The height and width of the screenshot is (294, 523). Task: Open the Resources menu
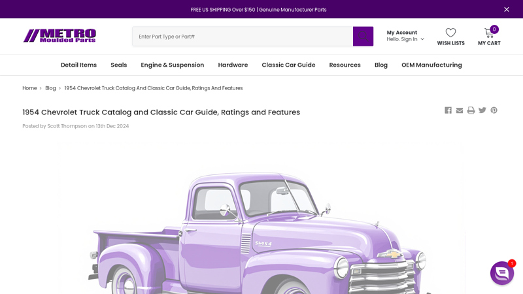click(345, 65)
